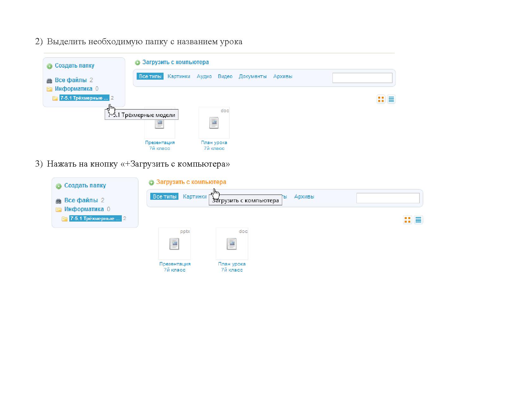Click green plus icon beside 'Создать папку' in lower screenshot
This screenshot has height=403, width=522.
(x=59, y=186)
